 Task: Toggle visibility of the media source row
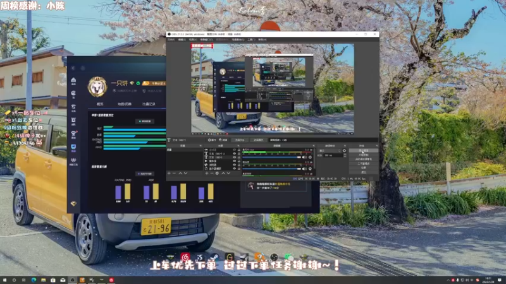pos(234,161)
